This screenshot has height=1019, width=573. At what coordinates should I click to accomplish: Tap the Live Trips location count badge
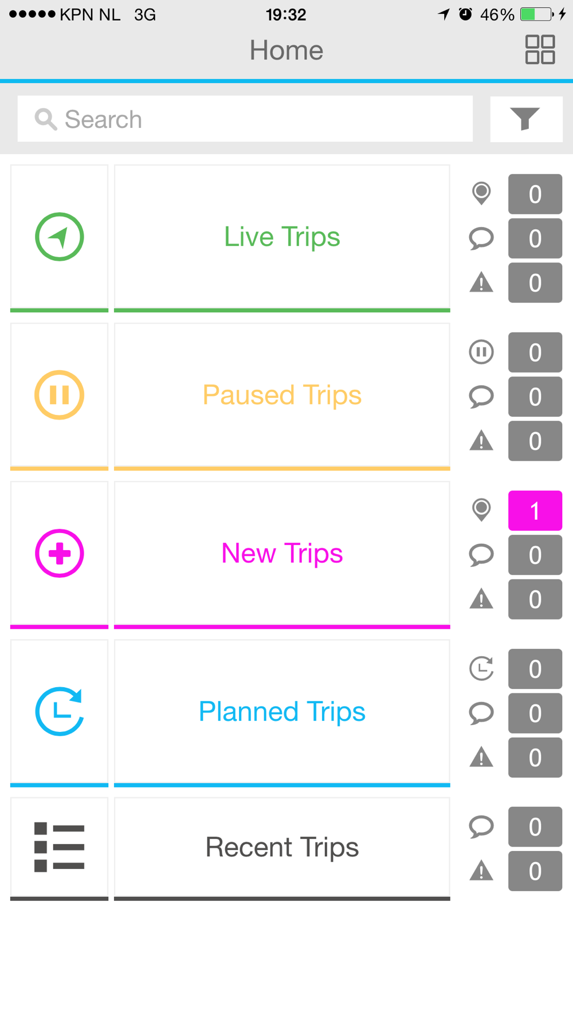tap(535, 194)
